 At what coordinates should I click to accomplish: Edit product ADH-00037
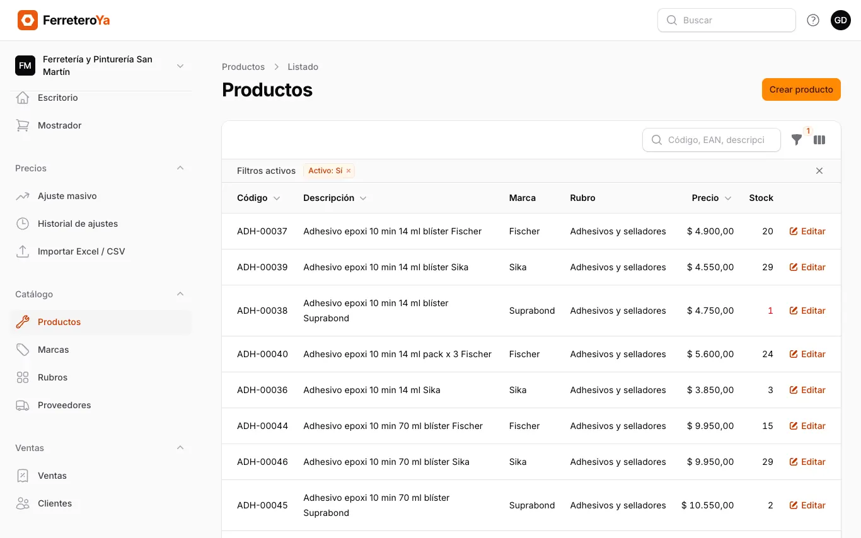pos(807,231)
